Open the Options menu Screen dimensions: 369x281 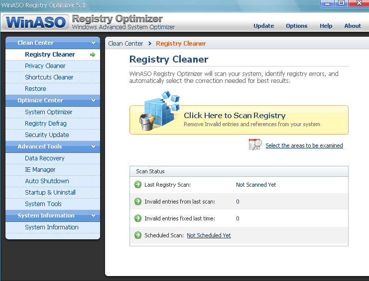(296, 26)
